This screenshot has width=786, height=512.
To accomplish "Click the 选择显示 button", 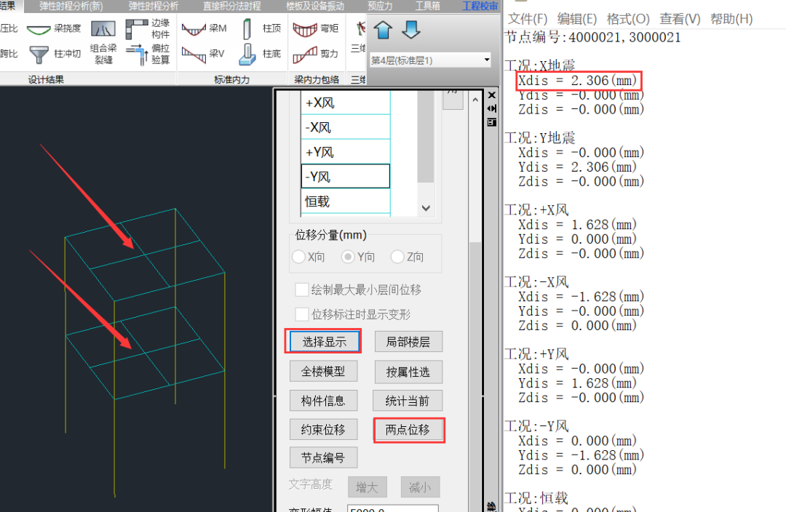I will tap(324, 342).
